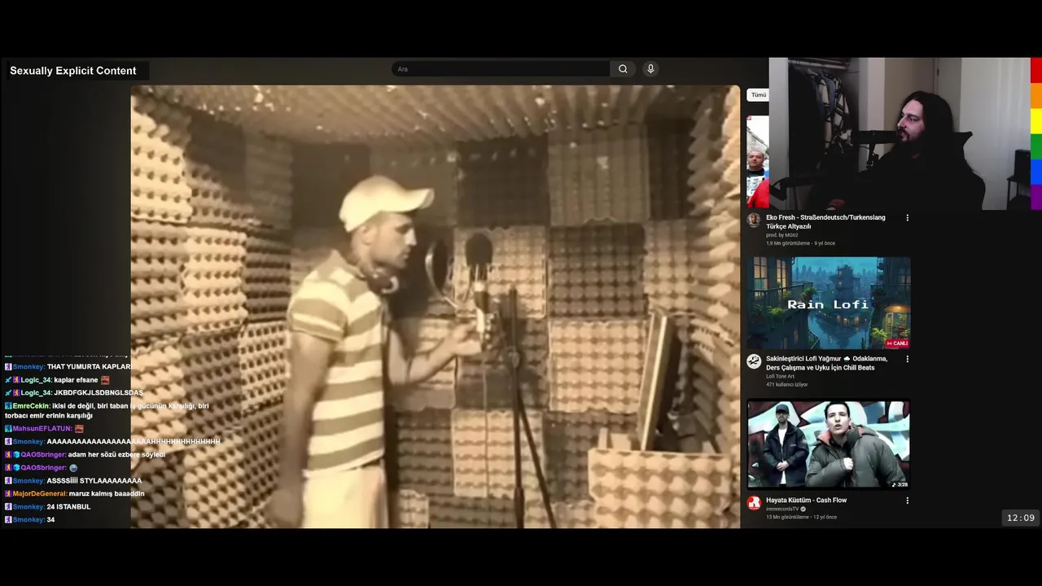Click the emote in MahsunEFLATUN's message
Image resolution: width=1042 pixels, height=586 pixels.
[79, 429]
